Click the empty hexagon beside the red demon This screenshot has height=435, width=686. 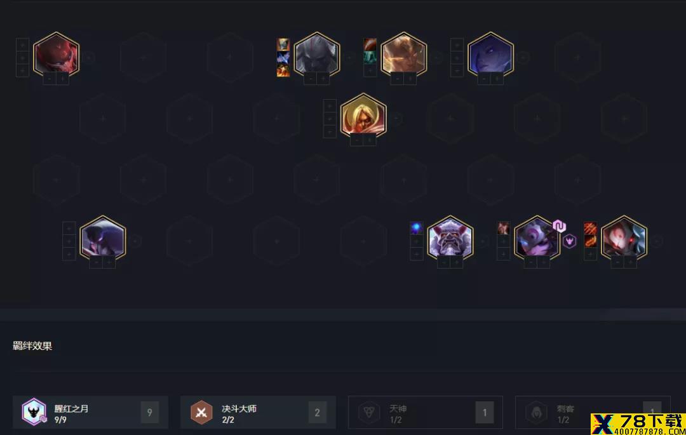tap(143, 57)
